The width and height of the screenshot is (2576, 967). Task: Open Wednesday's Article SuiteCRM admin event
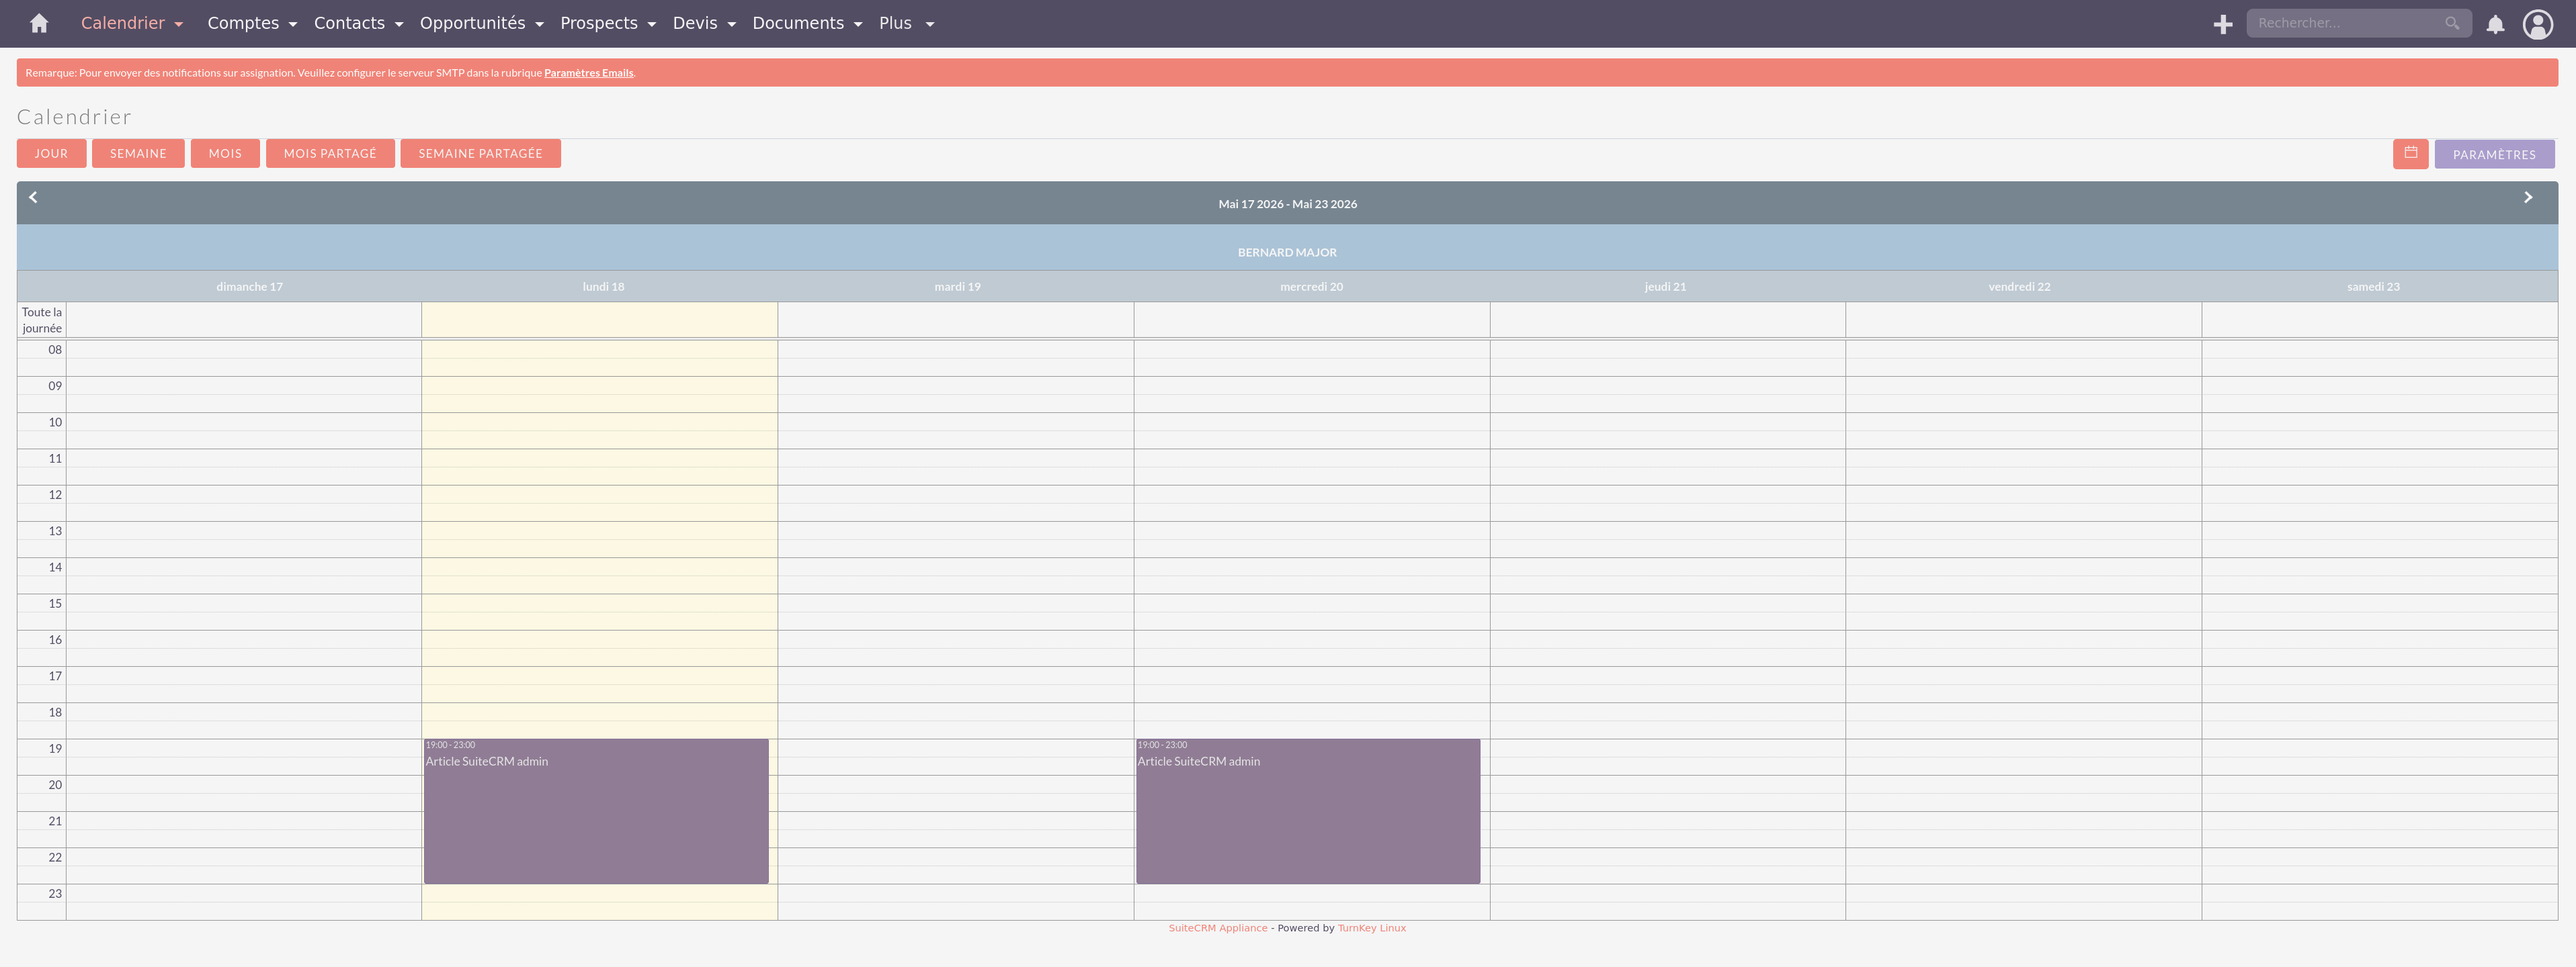coord(1308,811)
